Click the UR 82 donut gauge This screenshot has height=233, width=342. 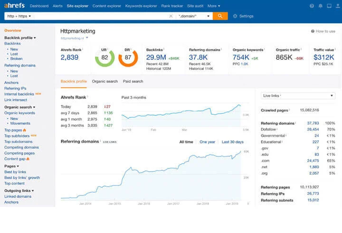click(104, 57)
